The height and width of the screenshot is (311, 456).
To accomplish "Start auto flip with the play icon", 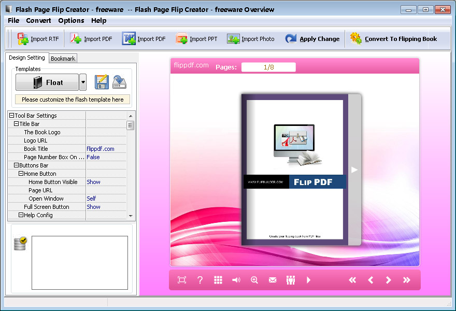I will click(308, 280).
